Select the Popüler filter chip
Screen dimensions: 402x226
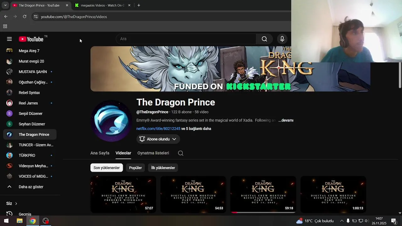click(x=135, y=168)
